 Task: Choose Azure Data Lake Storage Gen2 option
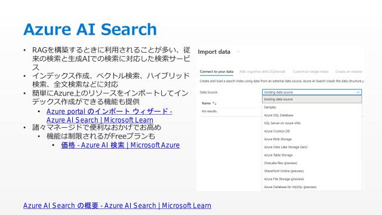click(286, 147)
